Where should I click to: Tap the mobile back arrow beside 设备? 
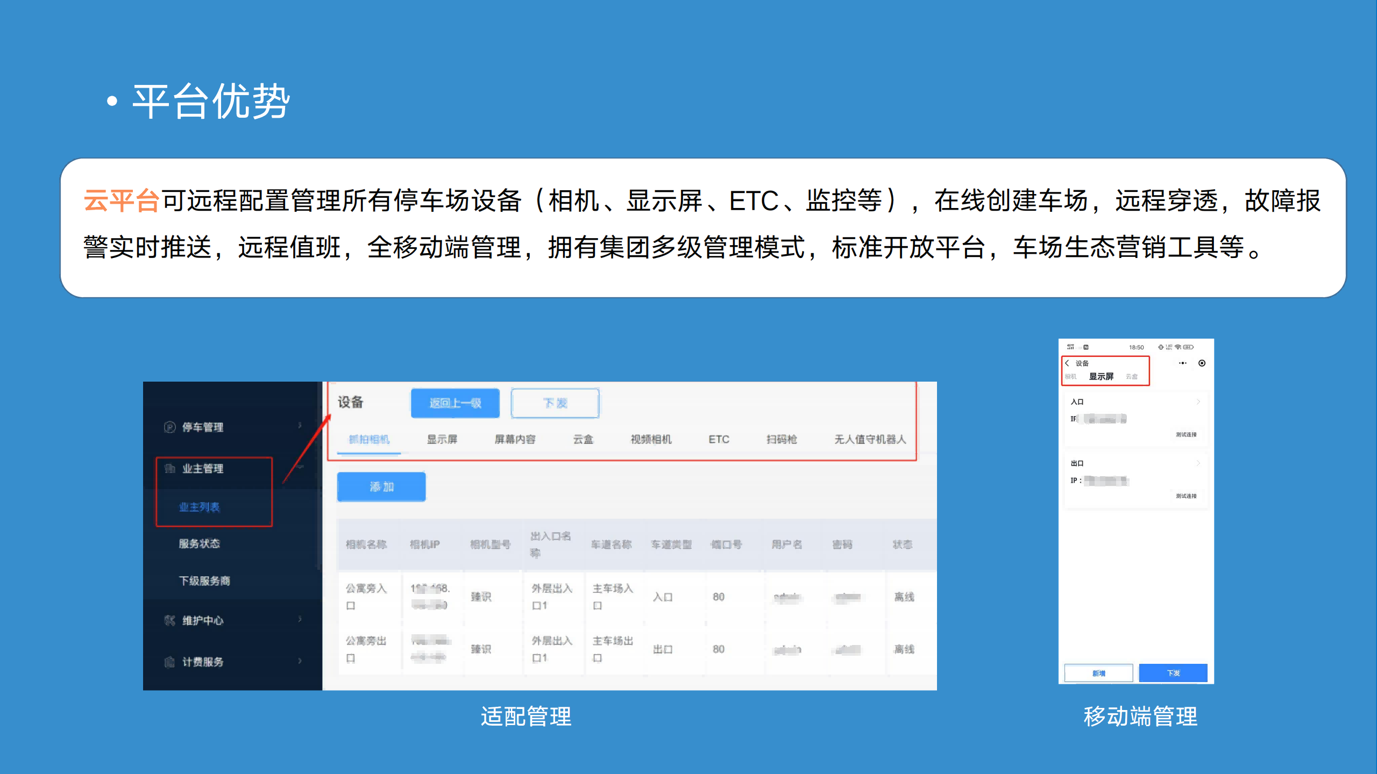click(1067, 363)
